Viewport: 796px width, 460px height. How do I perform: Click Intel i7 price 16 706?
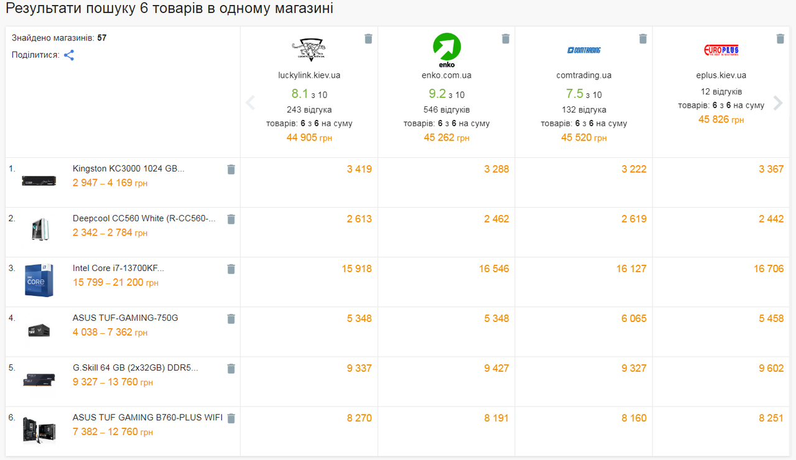769,269
